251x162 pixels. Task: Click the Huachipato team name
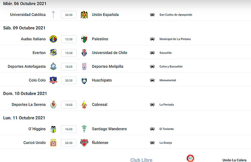[102, 80]
